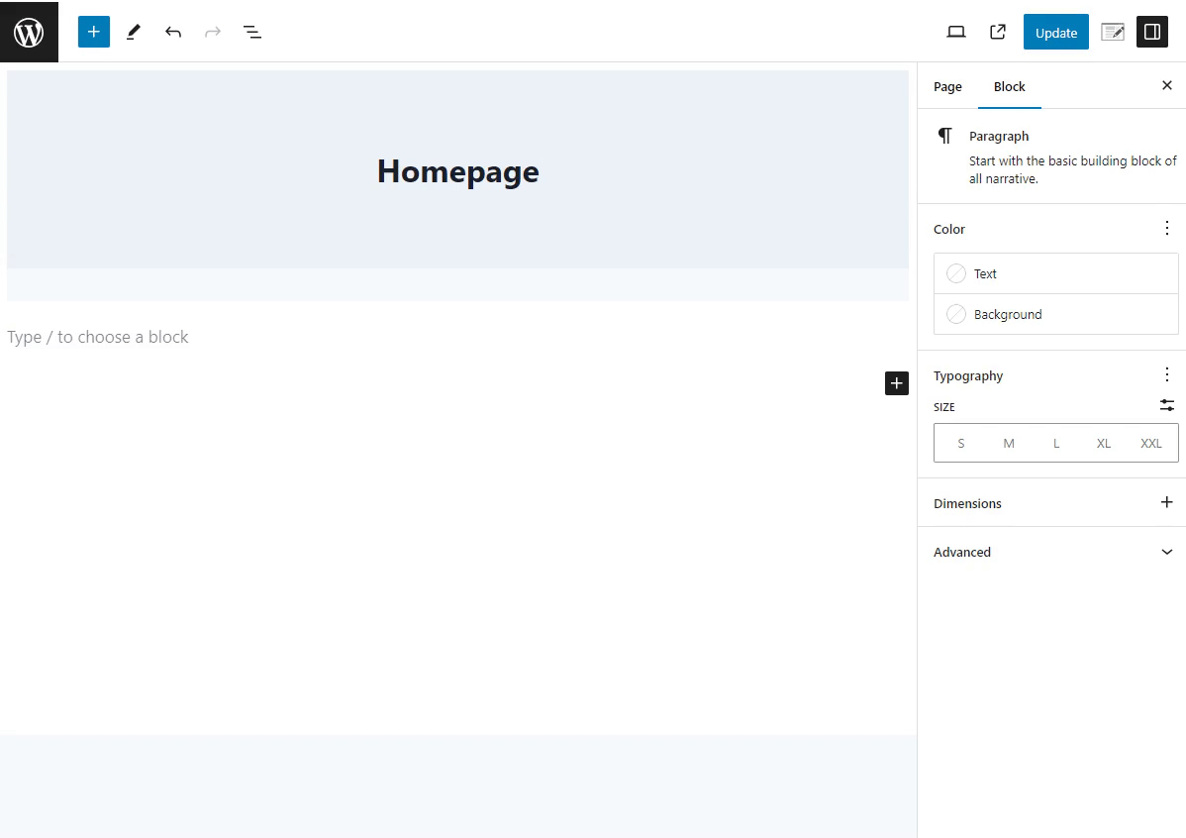
Task: Click the Dimensions section label
Action: pos(967,503)
